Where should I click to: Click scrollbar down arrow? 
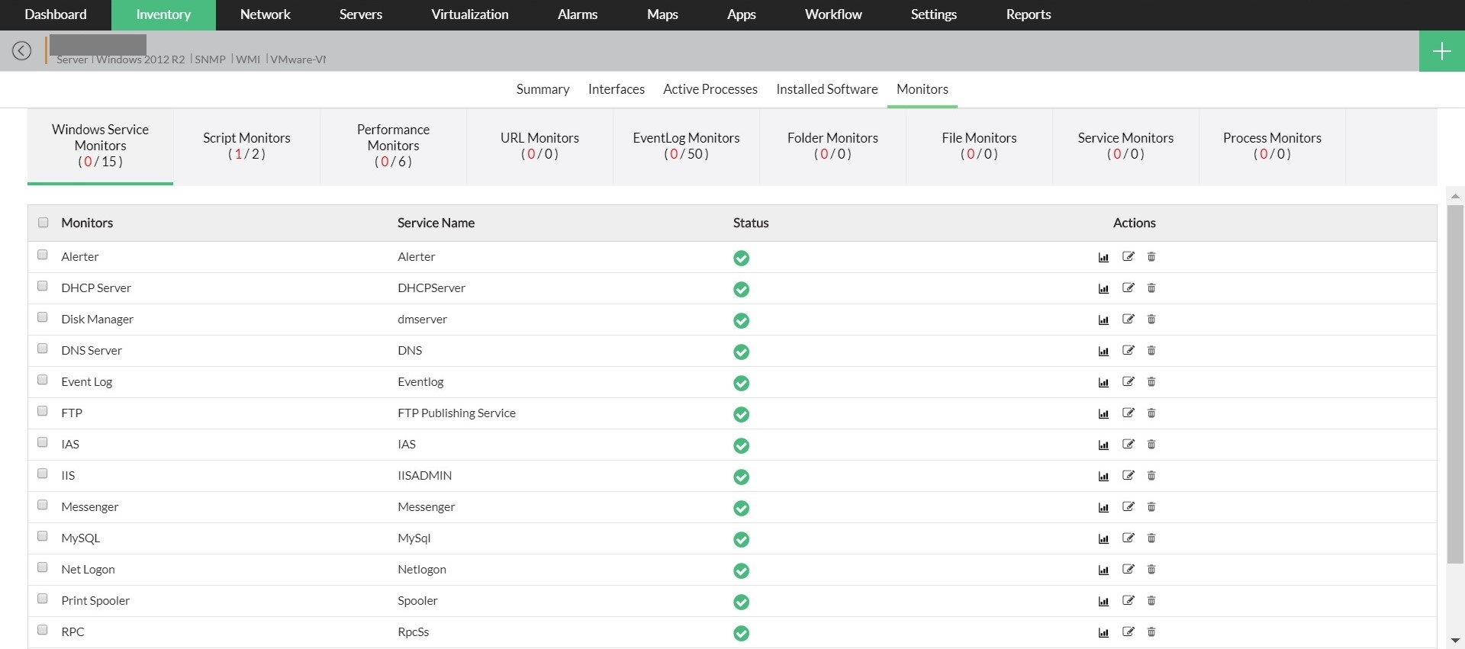coord(1455,641)
